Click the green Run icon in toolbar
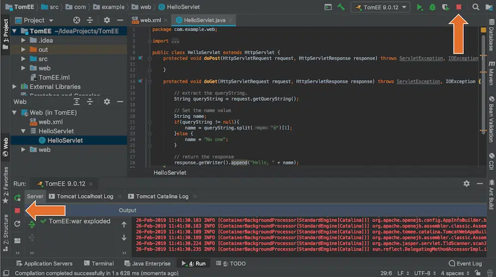Viewport: 496px width, 277px height. click(x=420, y=7)
